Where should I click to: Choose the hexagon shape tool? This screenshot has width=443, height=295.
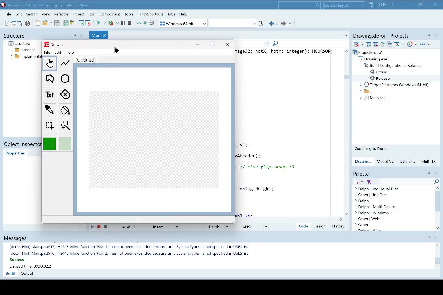65,79
